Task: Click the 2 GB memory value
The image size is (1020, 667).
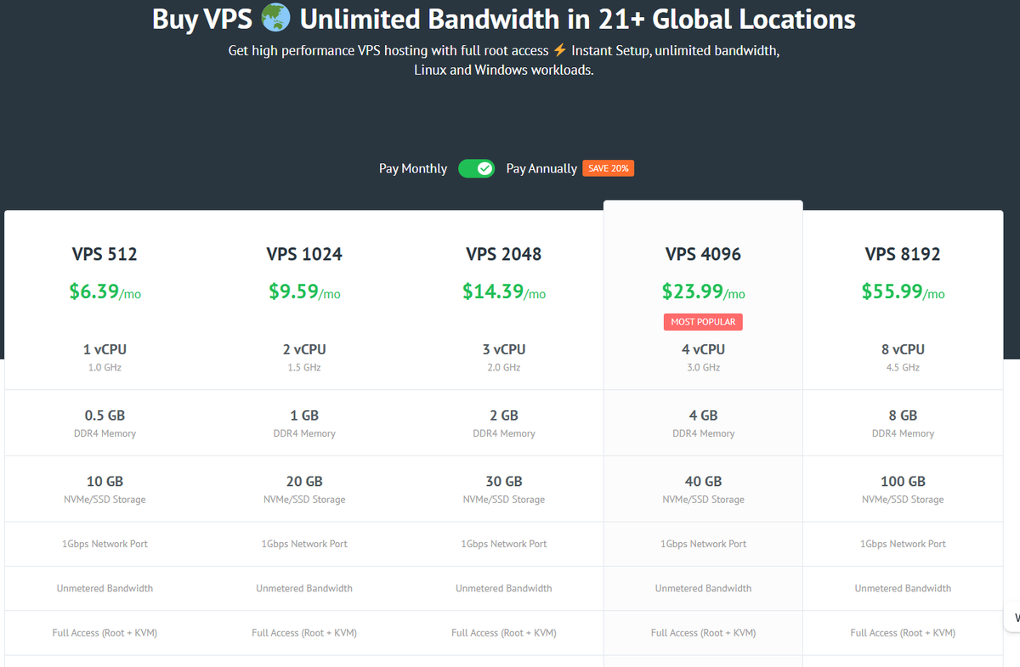Action: tap(504, 415)
